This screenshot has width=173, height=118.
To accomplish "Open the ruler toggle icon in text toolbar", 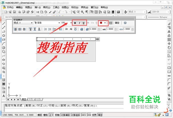I will click(110, 23).
